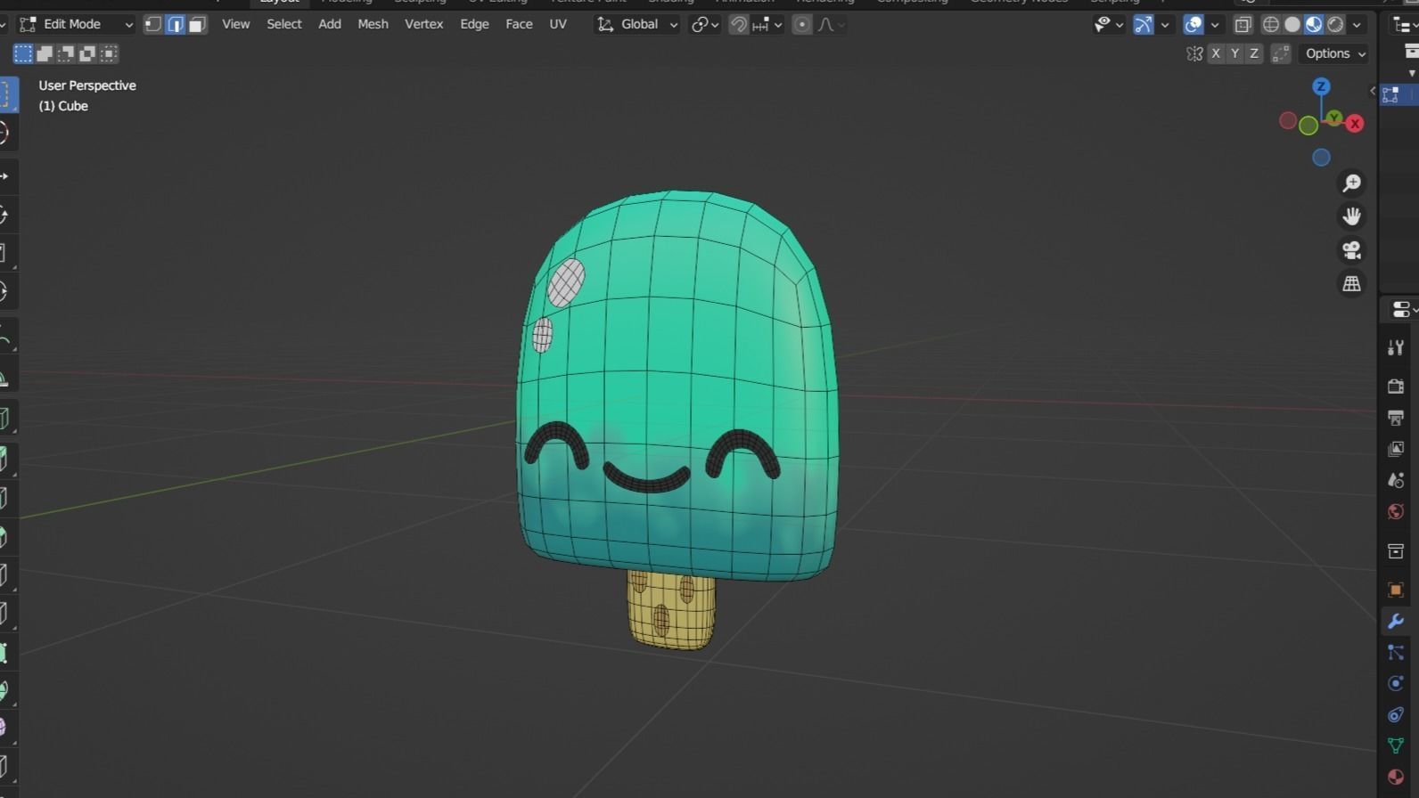Choose intersect selection mode icon

[x=109, y=53]
